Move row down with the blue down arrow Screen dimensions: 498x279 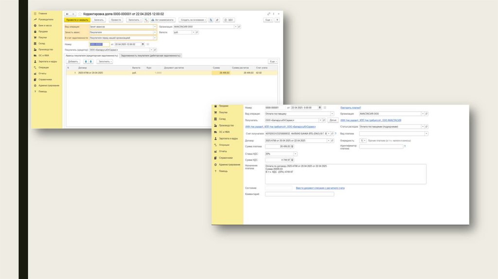[91, 62]
